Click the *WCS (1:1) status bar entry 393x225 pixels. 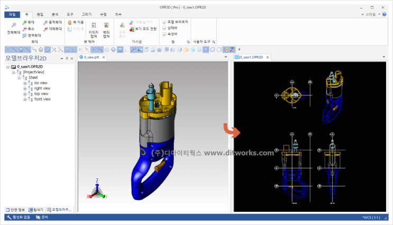(x=371, y=218)
